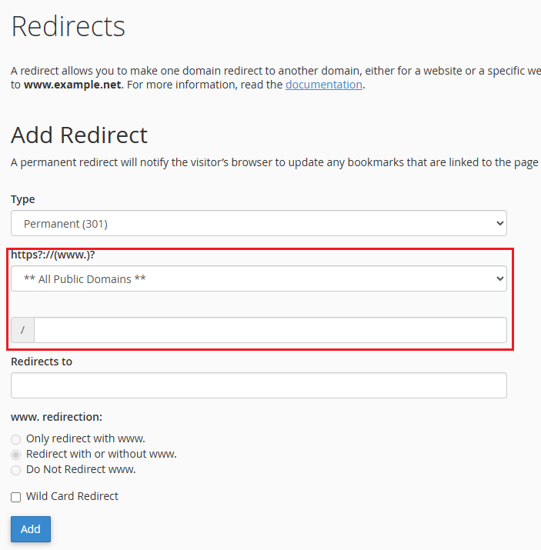This screenshot has height=550, width=541.
Task: Open the Type dropdown showing Permanent (301)
Action: (x=259, y=223)
